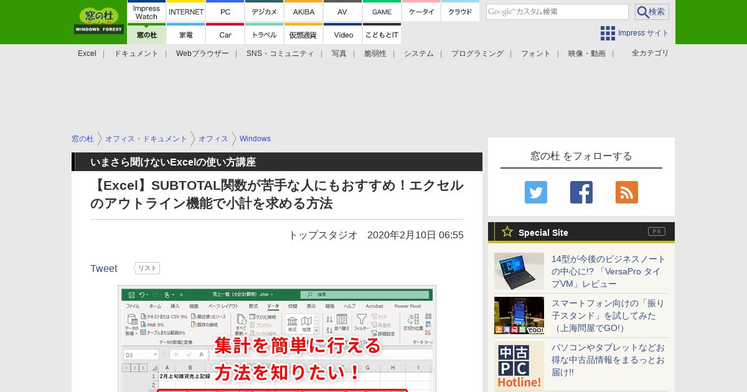747x392 pixels.
Task: Open the Impress サイト grid icon
Action: pos(608,33)
